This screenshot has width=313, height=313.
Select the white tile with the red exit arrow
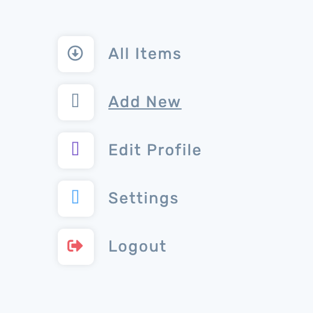pyautogui.click(x=76, y=247)
